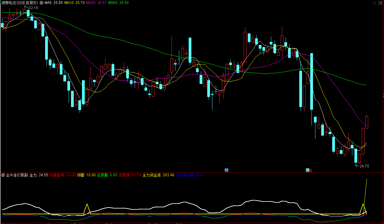Viewport: 384px width, 224px height.
Task: Expand the 金牛座引擎副 indicator dropdown arrow
Action: (x=3, y=175)
